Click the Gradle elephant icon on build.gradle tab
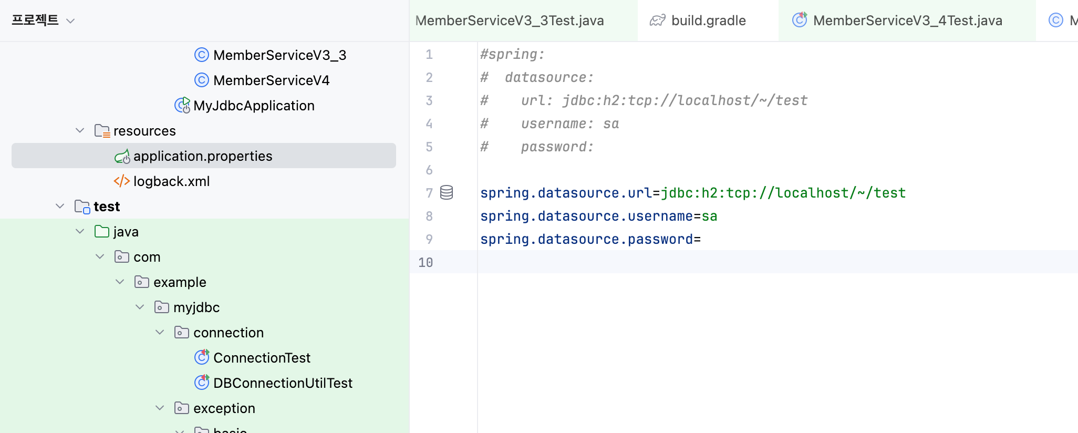This screenshot has height=433, width=1078. [x=658, y=20]
